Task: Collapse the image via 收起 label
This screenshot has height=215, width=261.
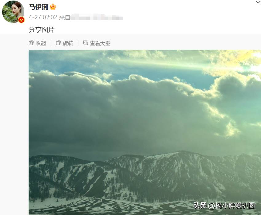Action: point(41,43)
